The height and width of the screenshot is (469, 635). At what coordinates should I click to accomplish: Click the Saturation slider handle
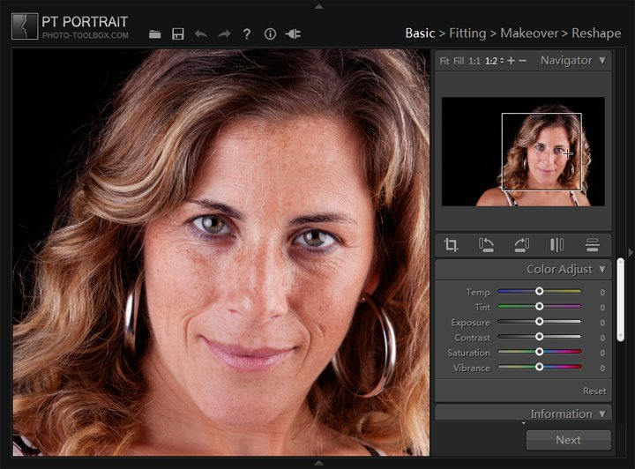[x=539, y=353]
